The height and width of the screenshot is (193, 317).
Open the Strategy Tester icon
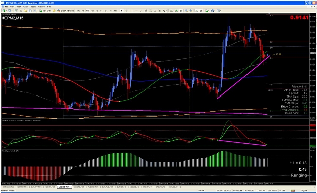coord(35,11)
